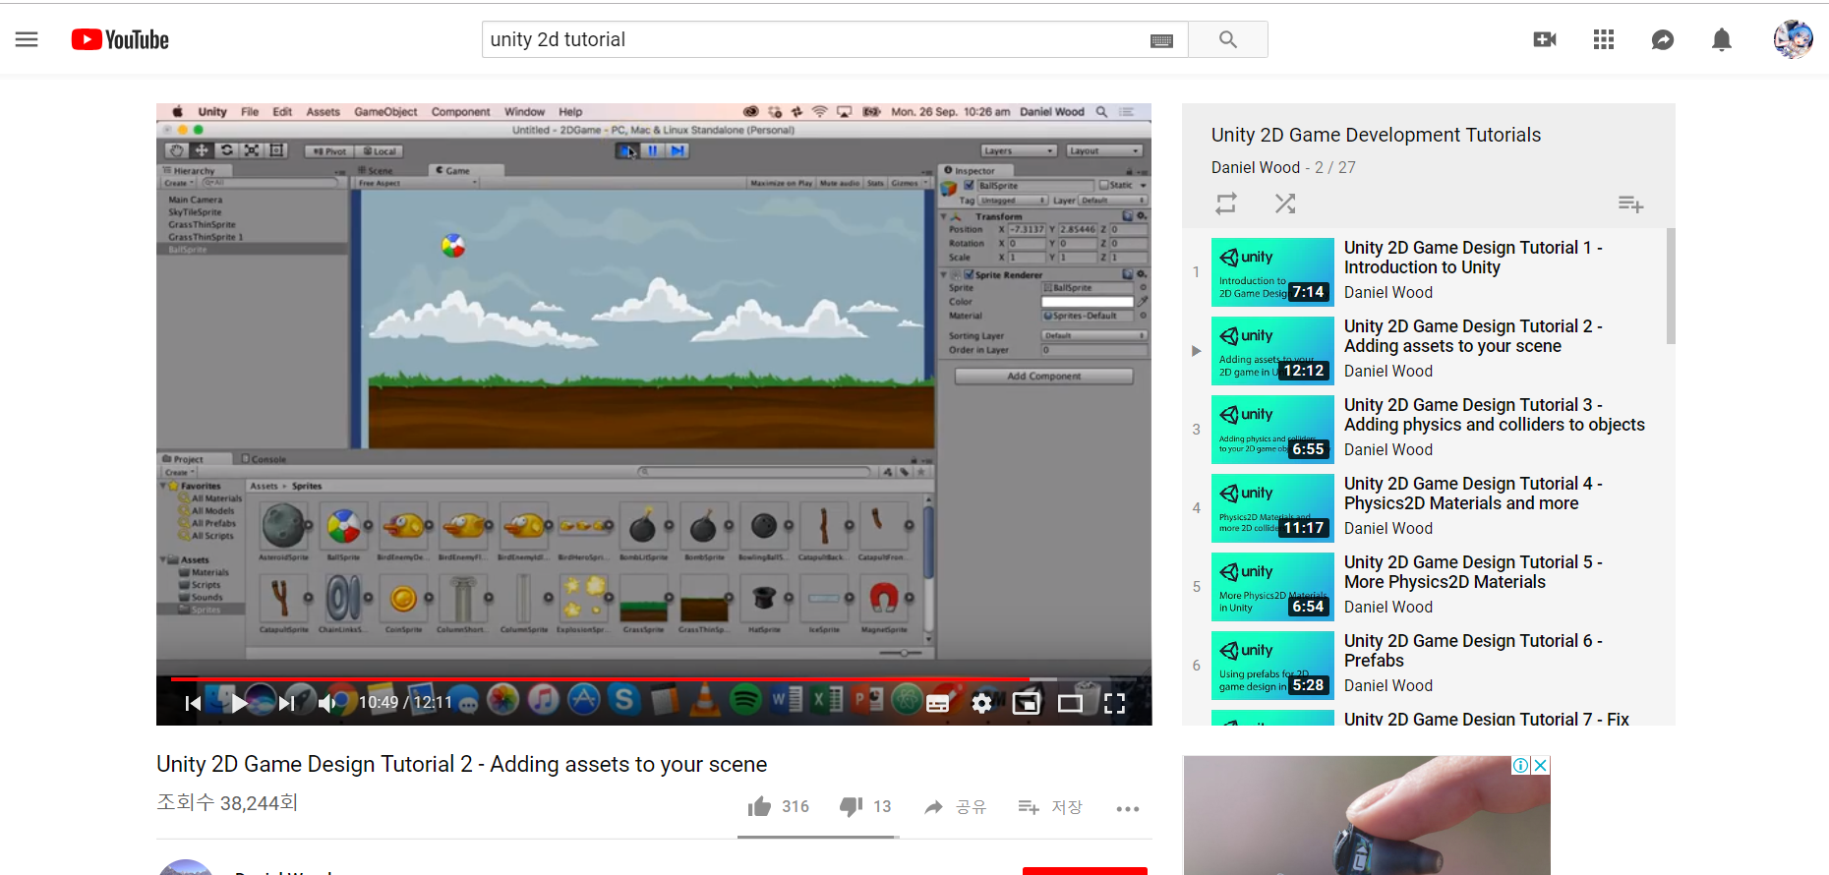The height and width of the screenshot is (875, 1829).
Task: Open title 'Tutorial 6 - Prefabs'
Action: (x=1473, y=651)
